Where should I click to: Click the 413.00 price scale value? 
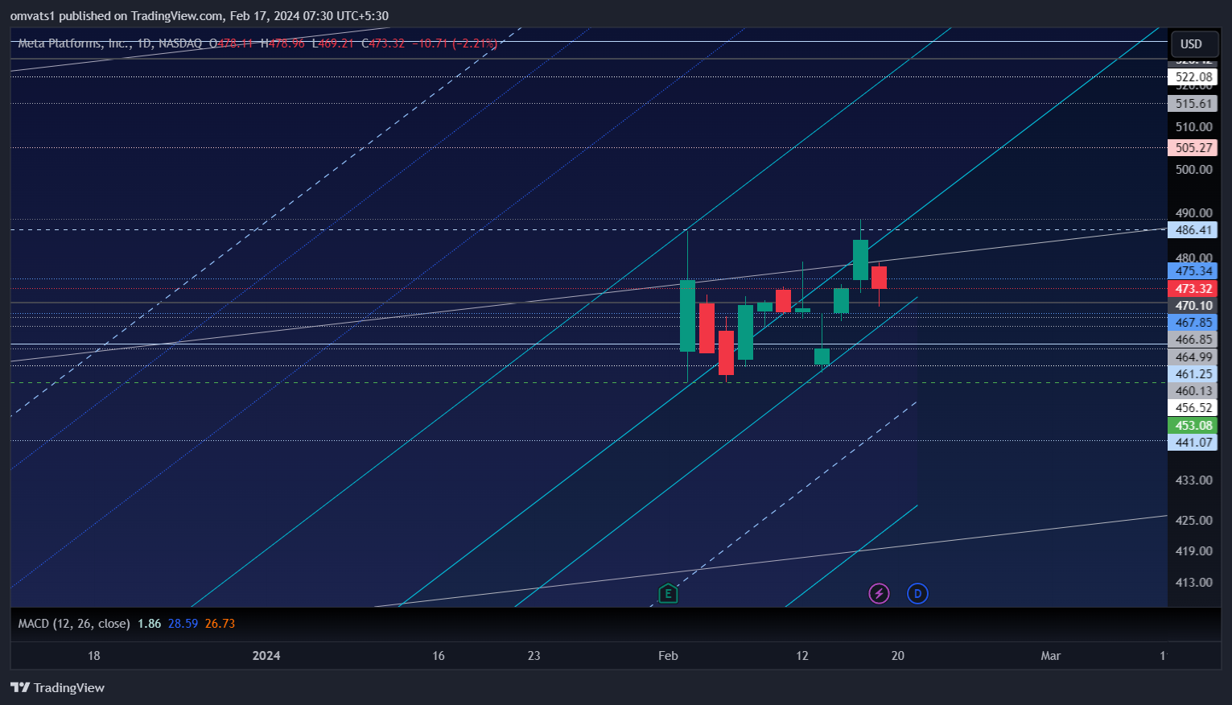pos(1193,583)
